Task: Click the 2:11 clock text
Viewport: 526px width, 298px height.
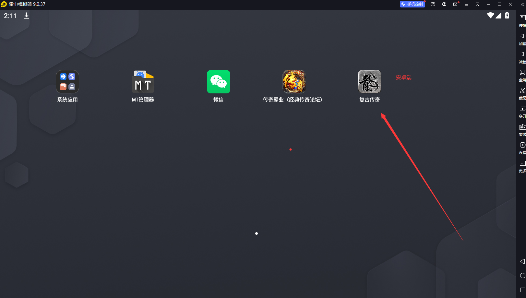Action: (10, 16)
